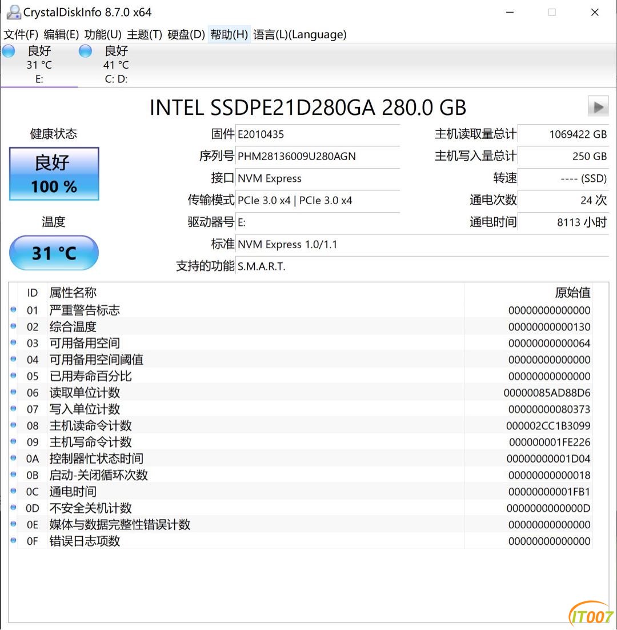This screenshot has height=630, width=617.
Task: Click raw value 0000000000000D
Action: pos(548,508)
